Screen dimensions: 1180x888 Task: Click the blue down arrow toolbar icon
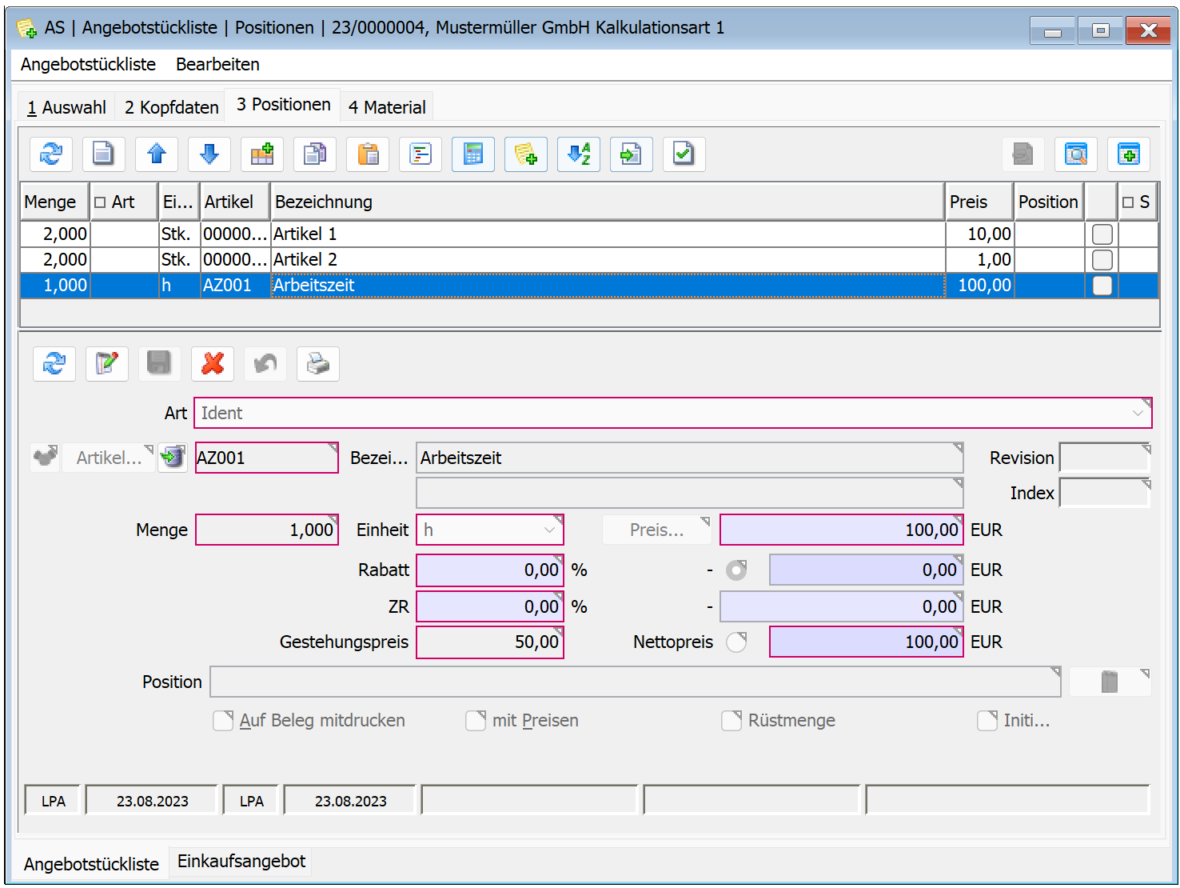pyautogui.click(x=209, y=154)
